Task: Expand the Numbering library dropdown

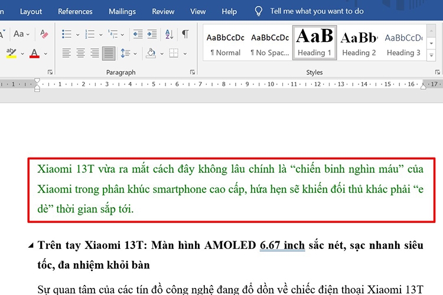Action: [x=100, y=35]
